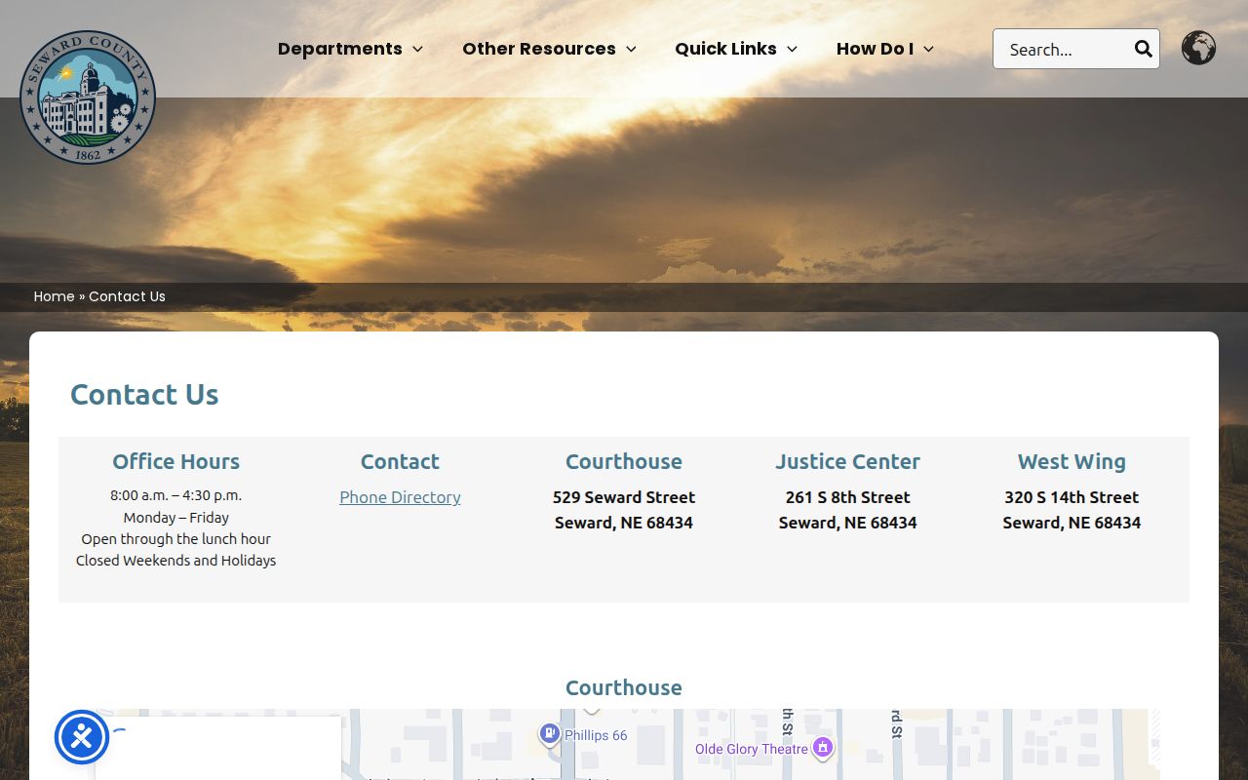Click the Office Hours heading
Image resolution: width=1248 pixels, height=780 pixels.
click(x=175, y=461)
